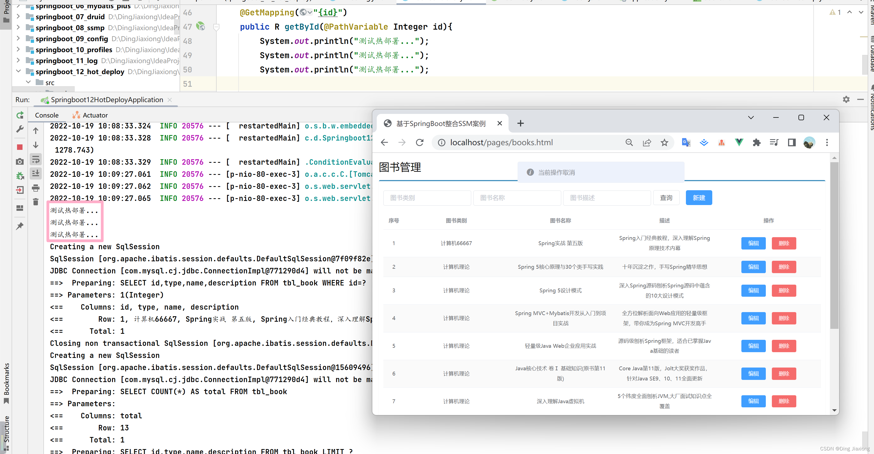Focus the 图书名称 input field
The image size is (874, 454).
point(517,198)
